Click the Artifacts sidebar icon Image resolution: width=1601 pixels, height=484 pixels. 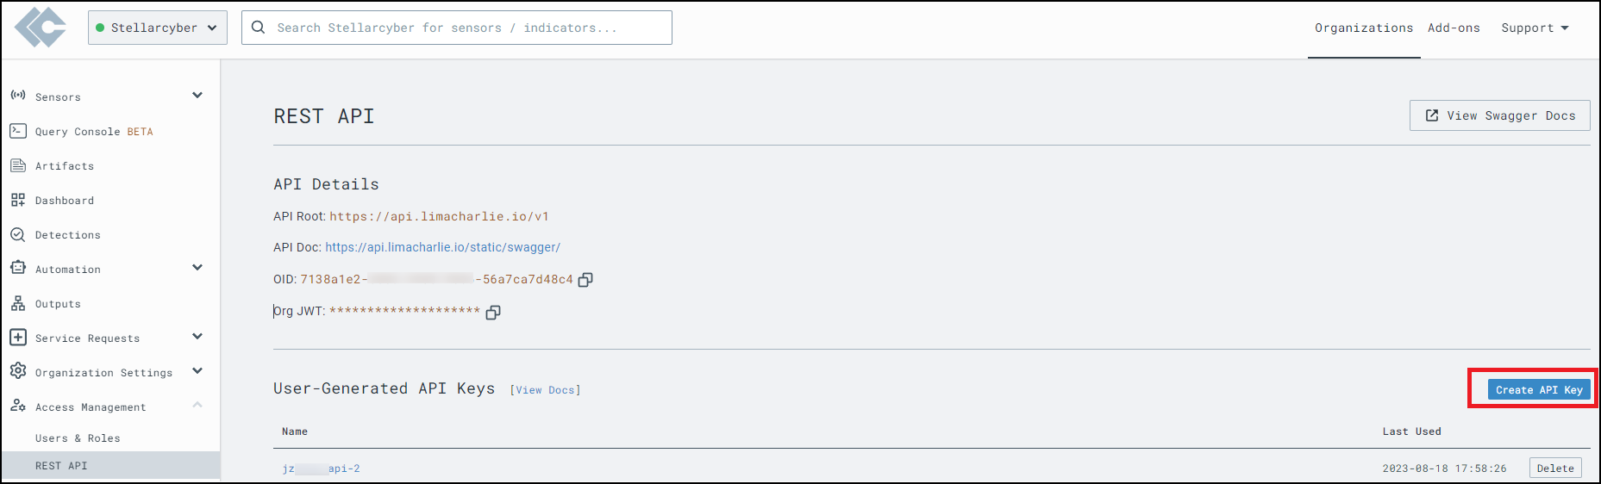(18, 165)
